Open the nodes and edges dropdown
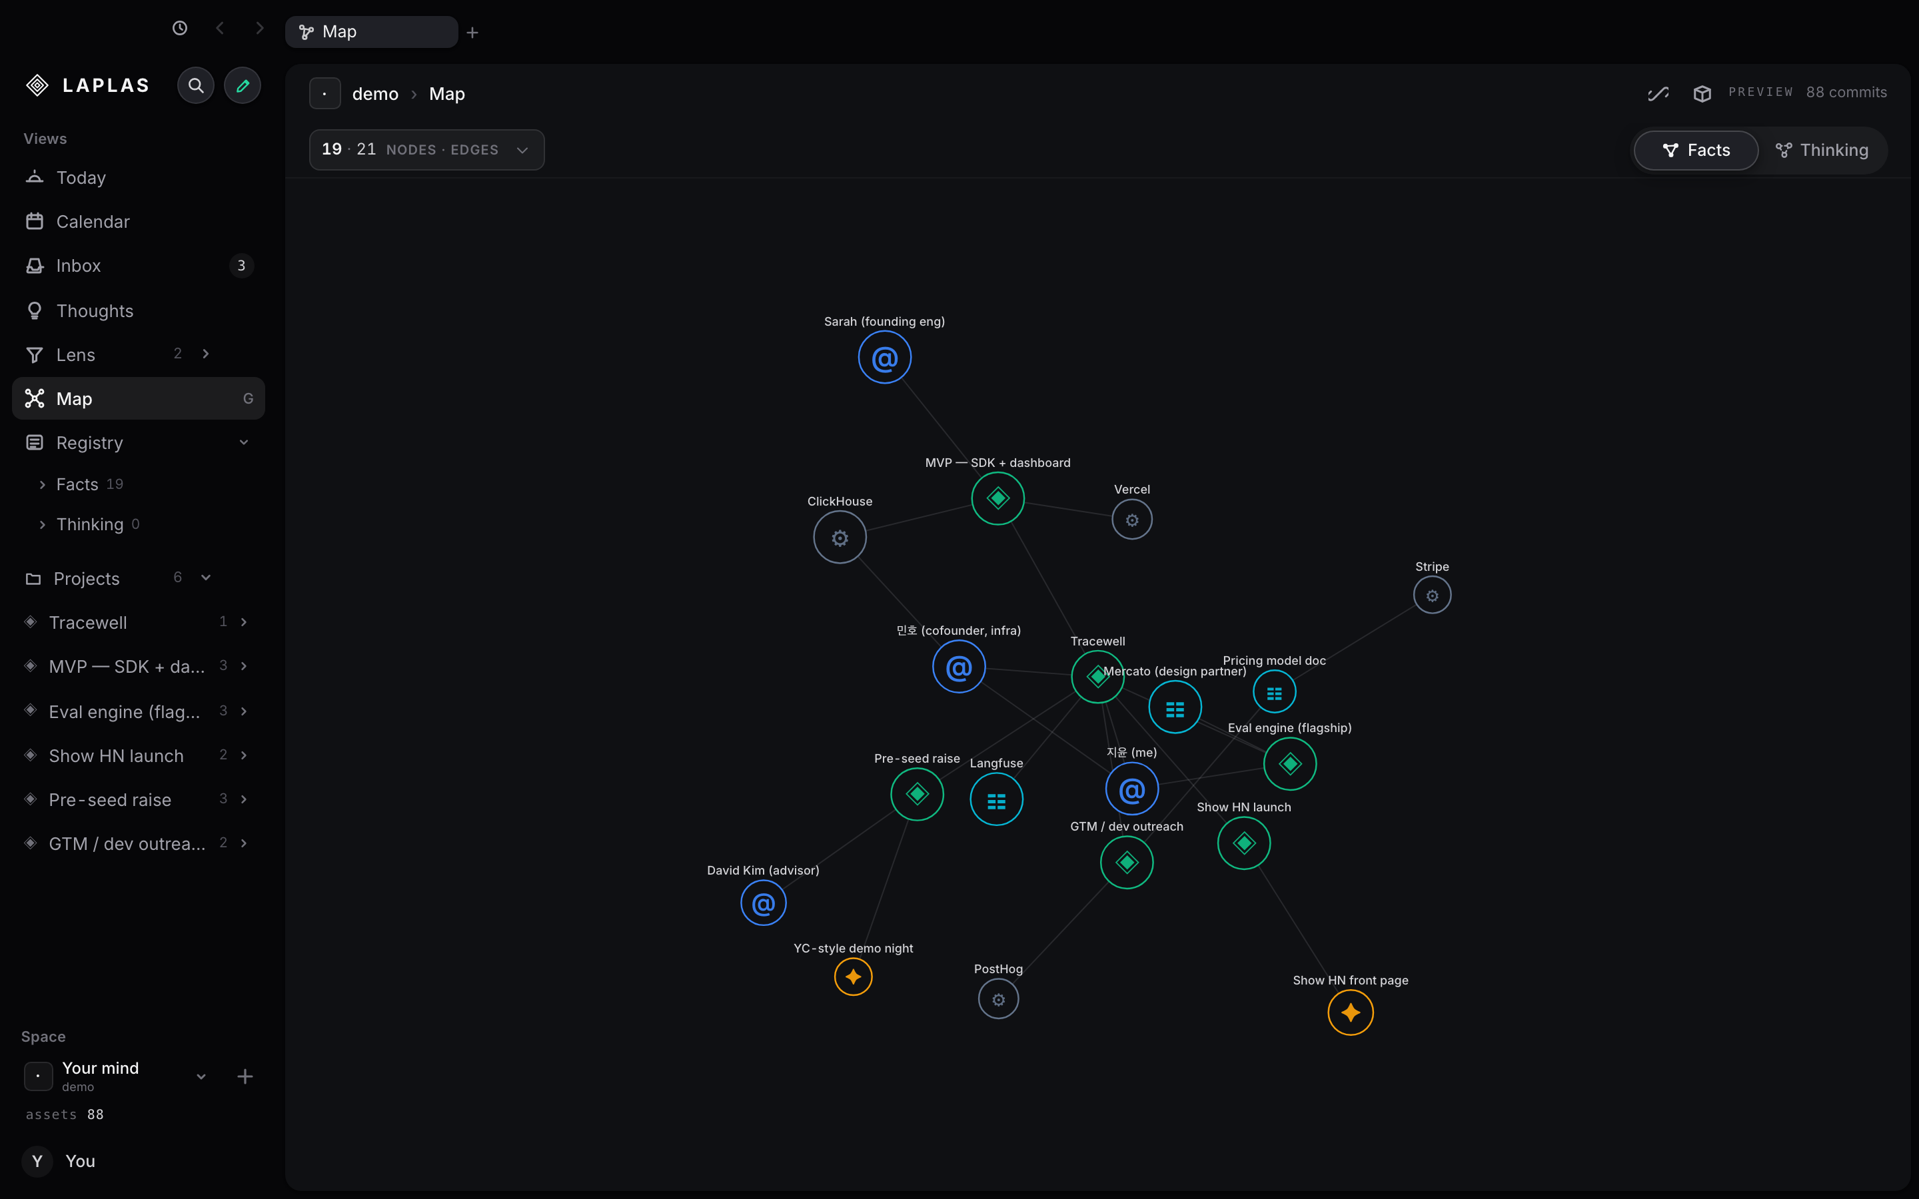1919x1199 pixels. tap(426, 150)
